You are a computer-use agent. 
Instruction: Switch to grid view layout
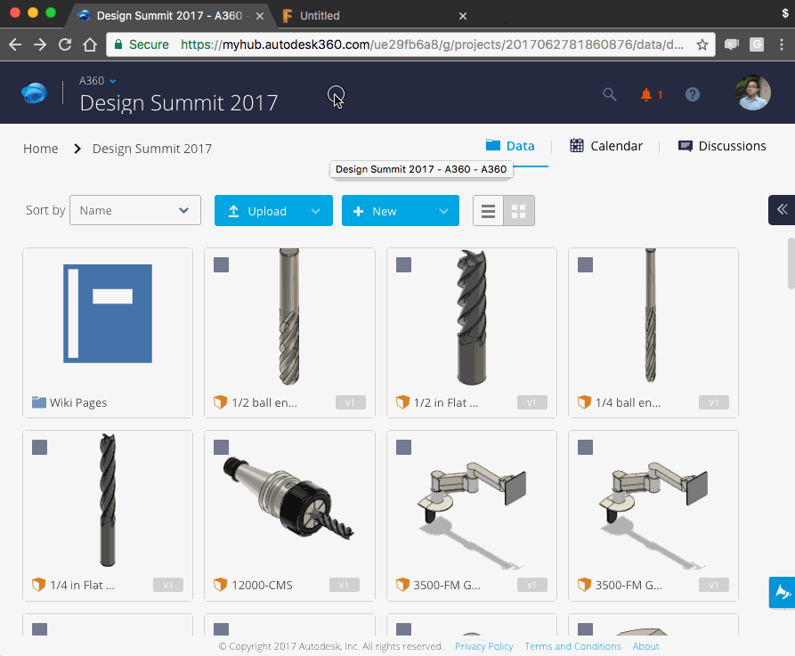coord(519,211)
